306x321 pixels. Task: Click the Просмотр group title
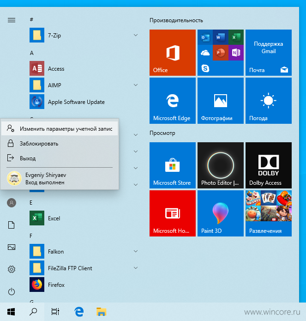coord(162,133)
